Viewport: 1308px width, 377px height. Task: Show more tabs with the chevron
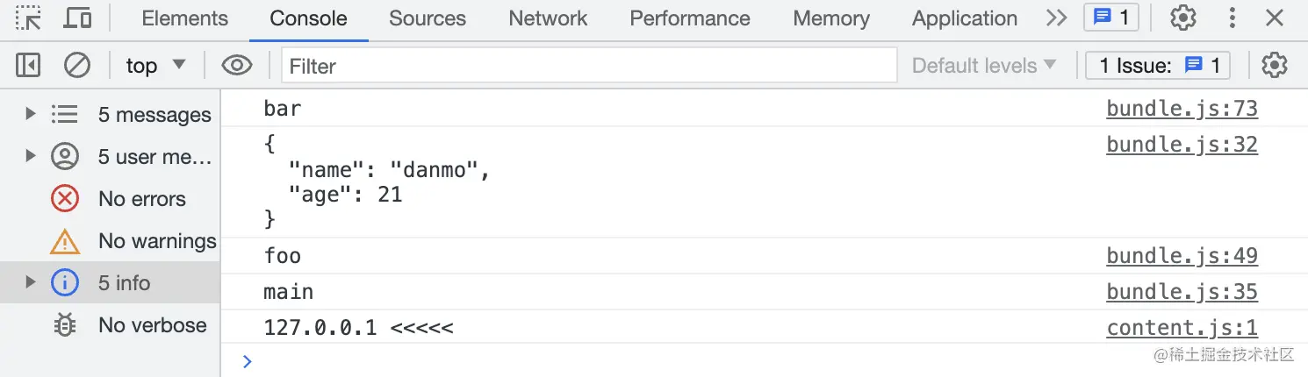(x=1057, y=18)
